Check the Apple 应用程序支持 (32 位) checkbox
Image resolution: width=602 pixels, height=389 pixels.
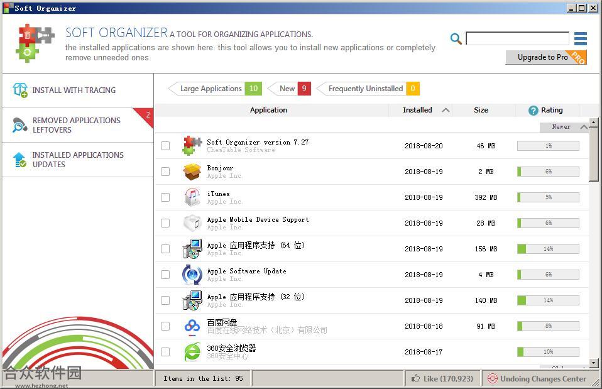(165, 300)
